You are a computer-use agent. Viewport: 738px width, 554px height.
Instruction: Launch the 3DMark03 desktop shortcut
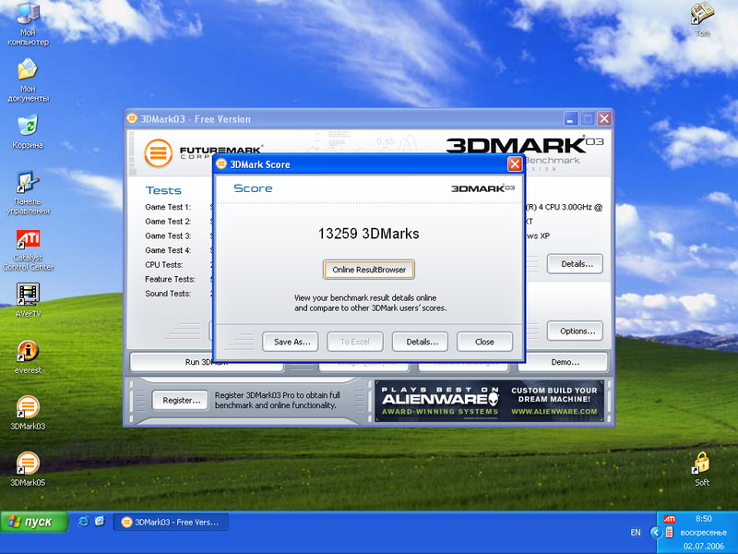pos(28,413)
